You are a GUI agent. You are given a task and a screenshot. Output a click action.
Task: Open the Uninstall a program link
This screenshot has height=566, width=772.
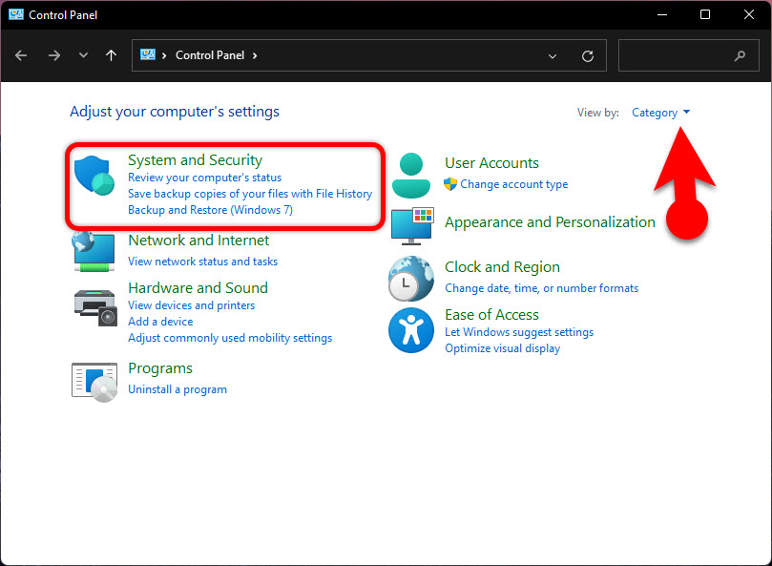[177, 389]
